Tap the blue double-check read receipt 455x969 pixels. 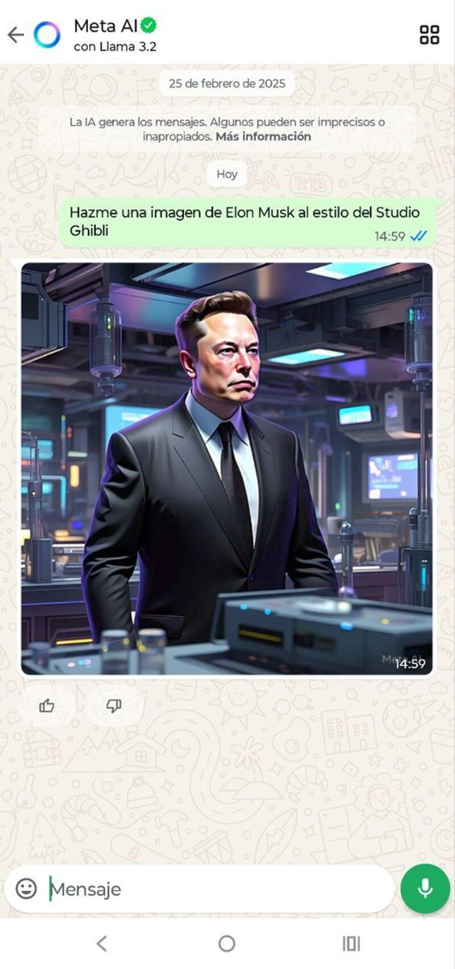click(x=418, y=236)
